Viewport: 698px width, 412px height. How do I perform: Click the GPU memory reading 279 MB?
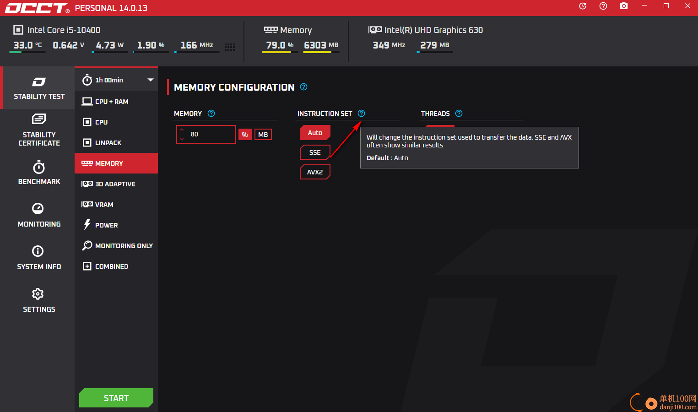click(435, 45)
